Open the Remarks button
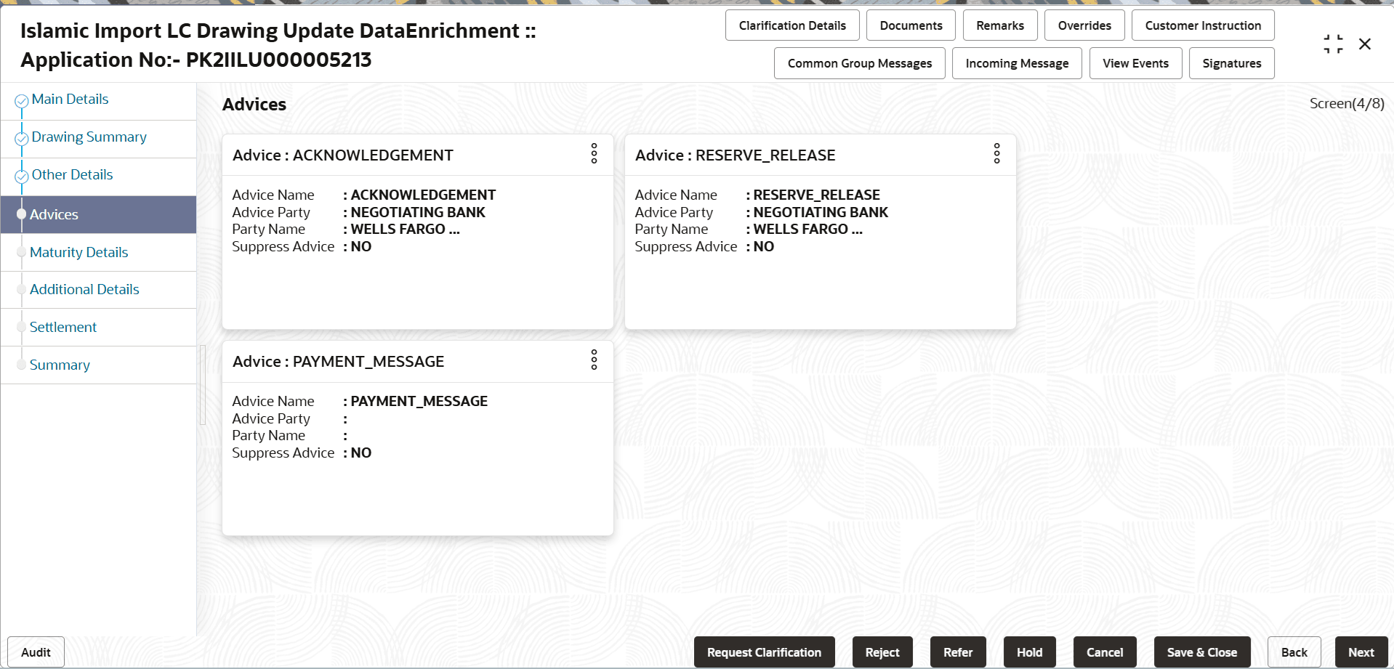Image resolution: width=1394 pixels, height=669 pixels. pyautogui.click(x=1000, y=25)
